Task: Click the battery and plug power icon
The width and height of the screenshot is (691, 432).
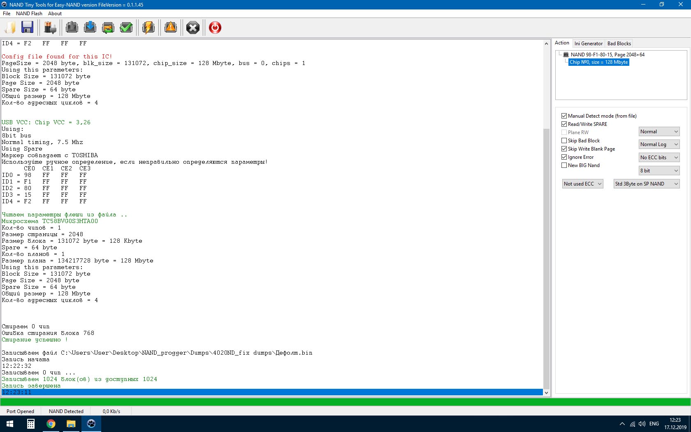Action: (x=50, y=28)
